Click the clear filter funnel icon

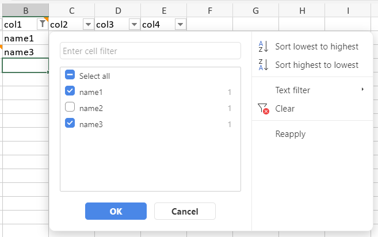tap(263, 109)
